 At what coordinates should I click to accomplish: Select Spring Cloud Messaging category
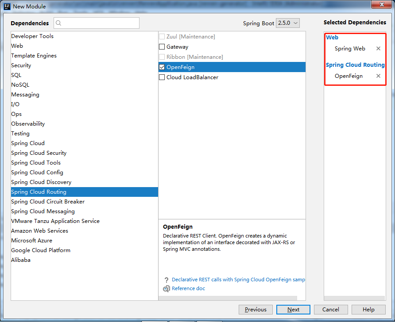[85, 211]
